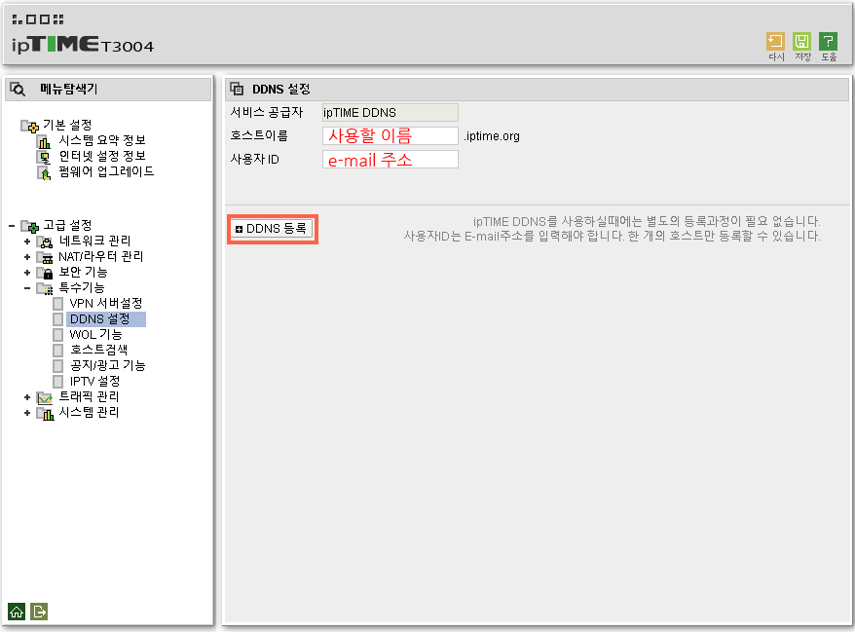The height and width of the screenshot is (632, 855).
Task: Click the 특수기능 label
Action: [x=81, y=288]
